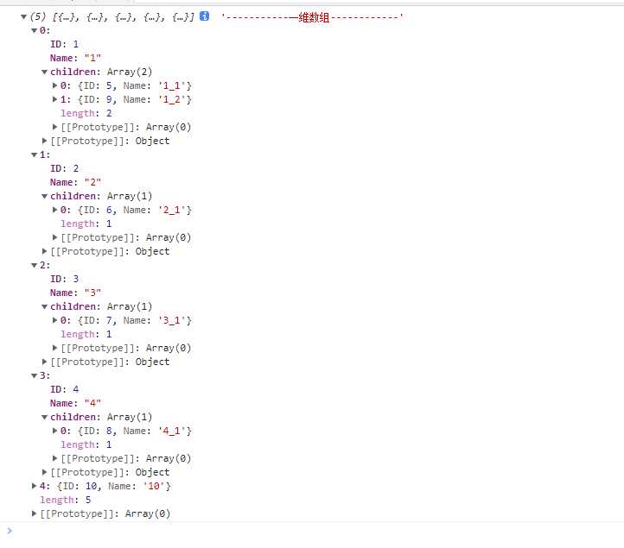Collapse object entry 2 in the array

35,266
